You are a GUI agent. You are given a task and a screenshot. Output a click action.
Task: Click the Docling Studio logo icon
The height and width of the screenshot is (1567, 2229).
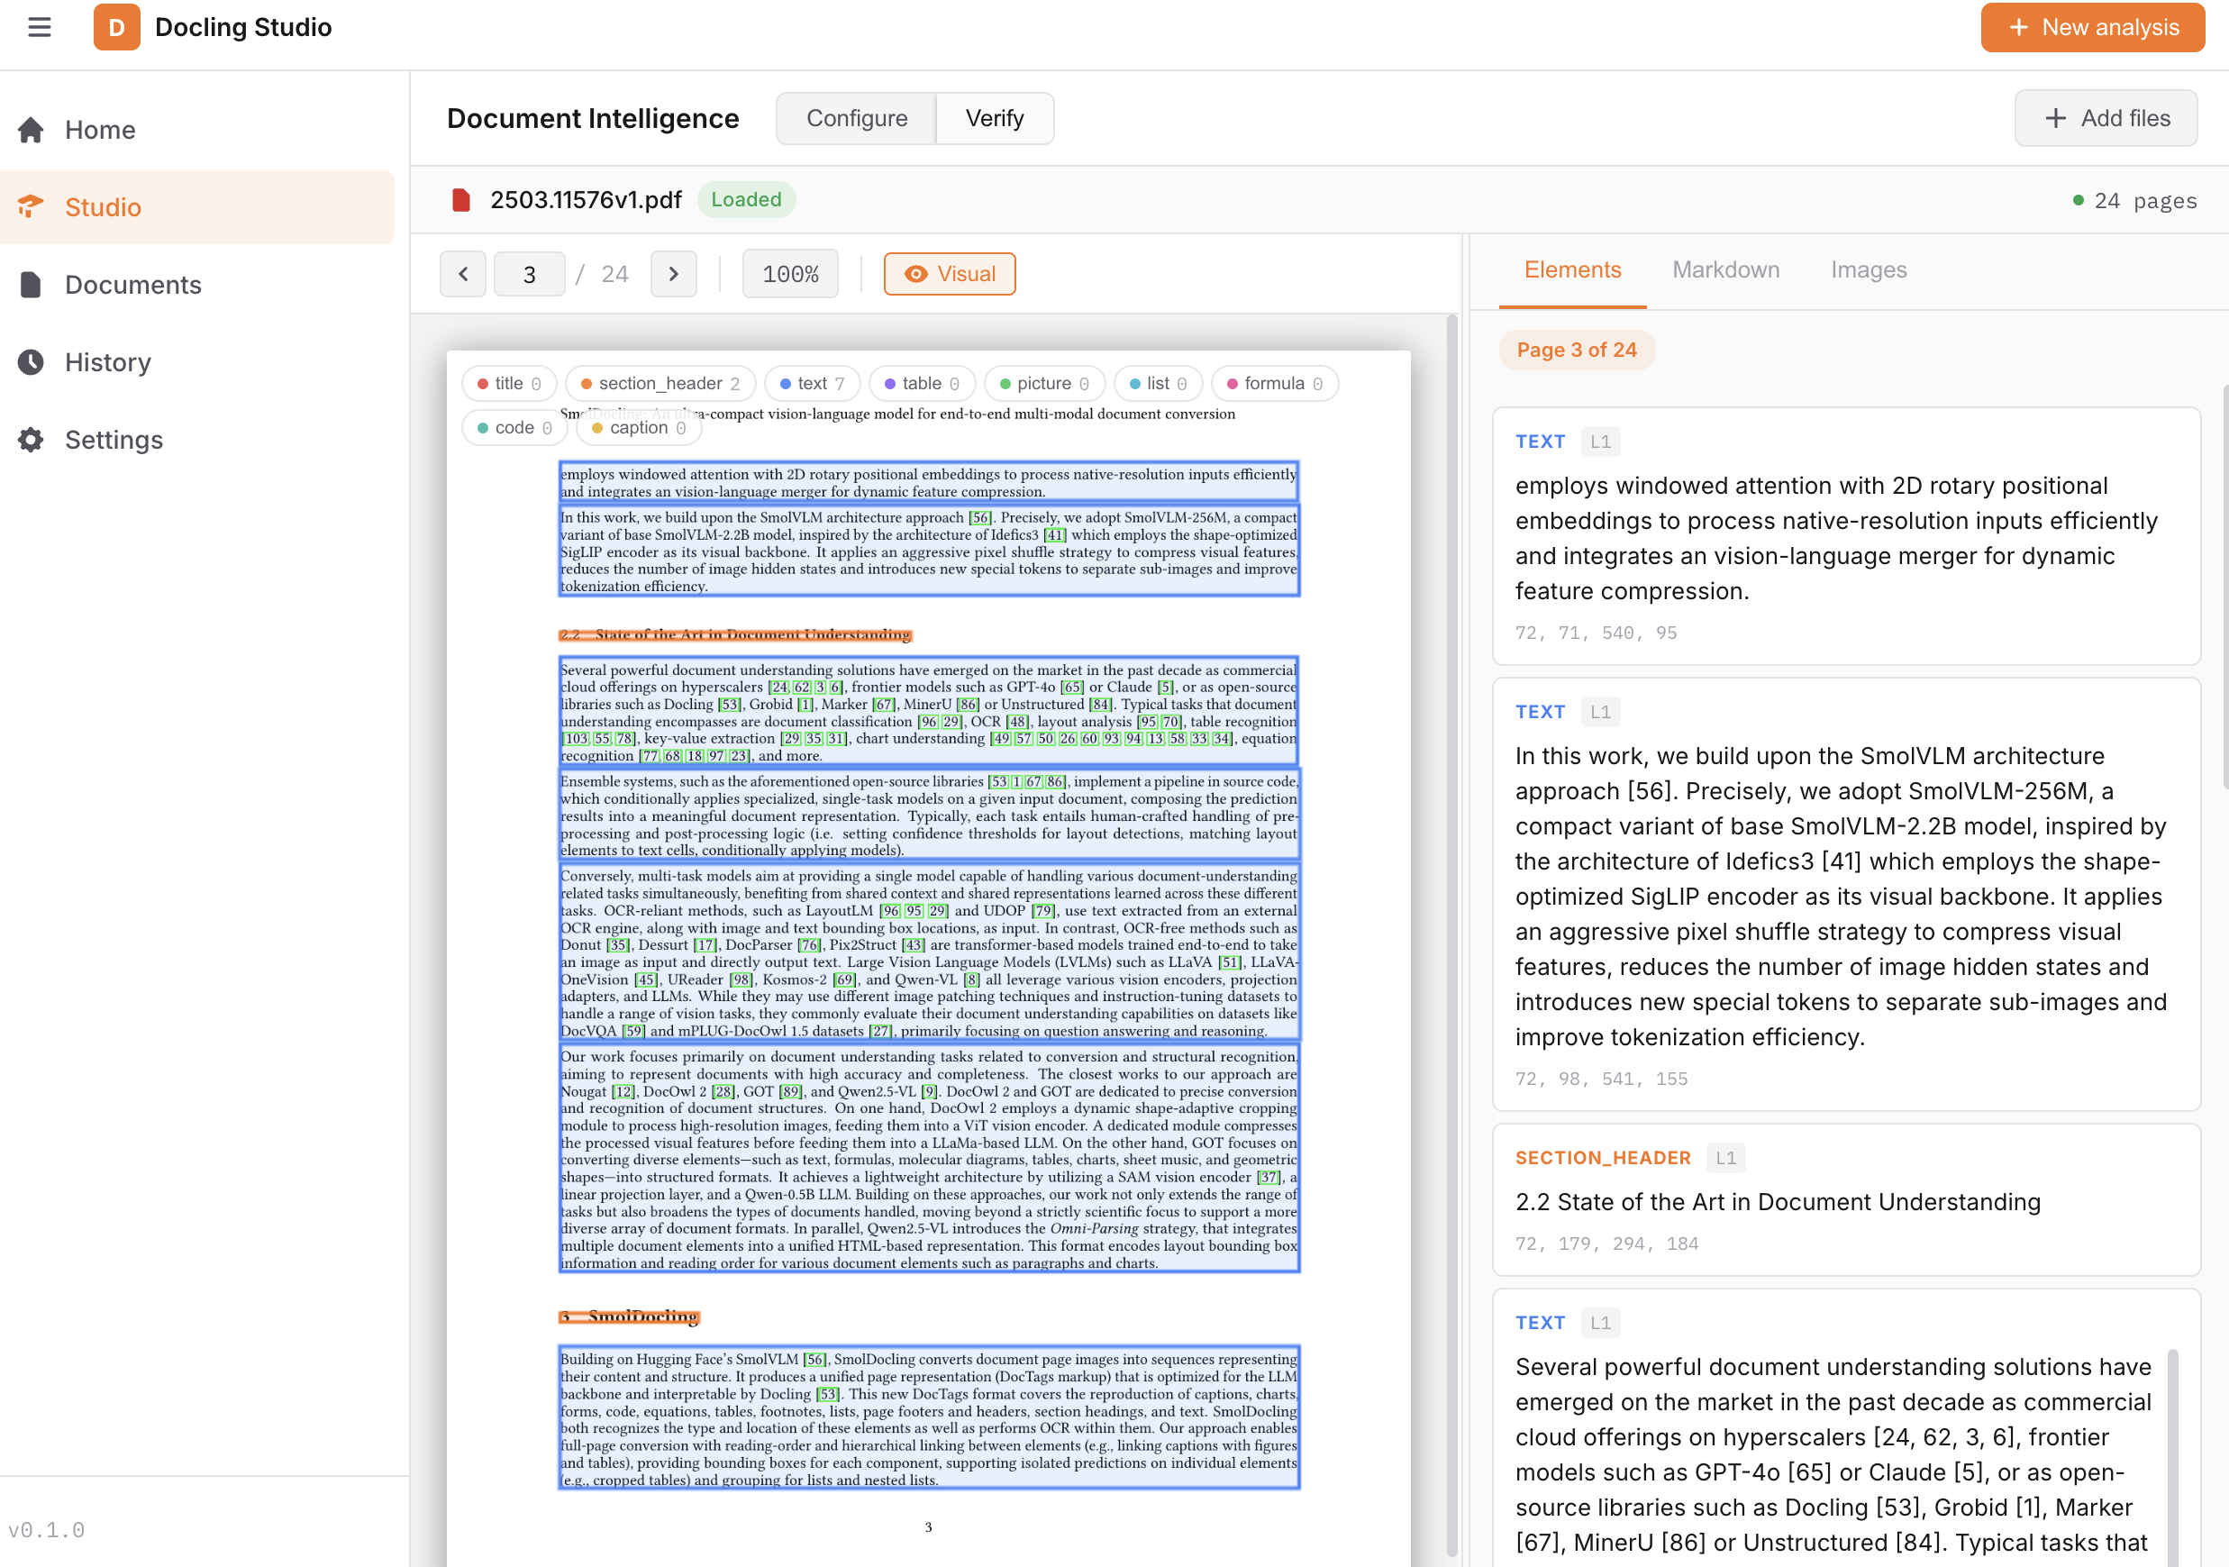(x=116, y=27)
